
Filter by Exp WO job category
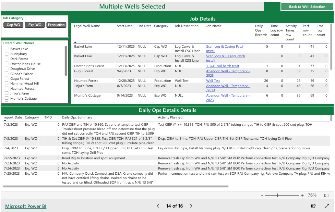tap(35, 25)
